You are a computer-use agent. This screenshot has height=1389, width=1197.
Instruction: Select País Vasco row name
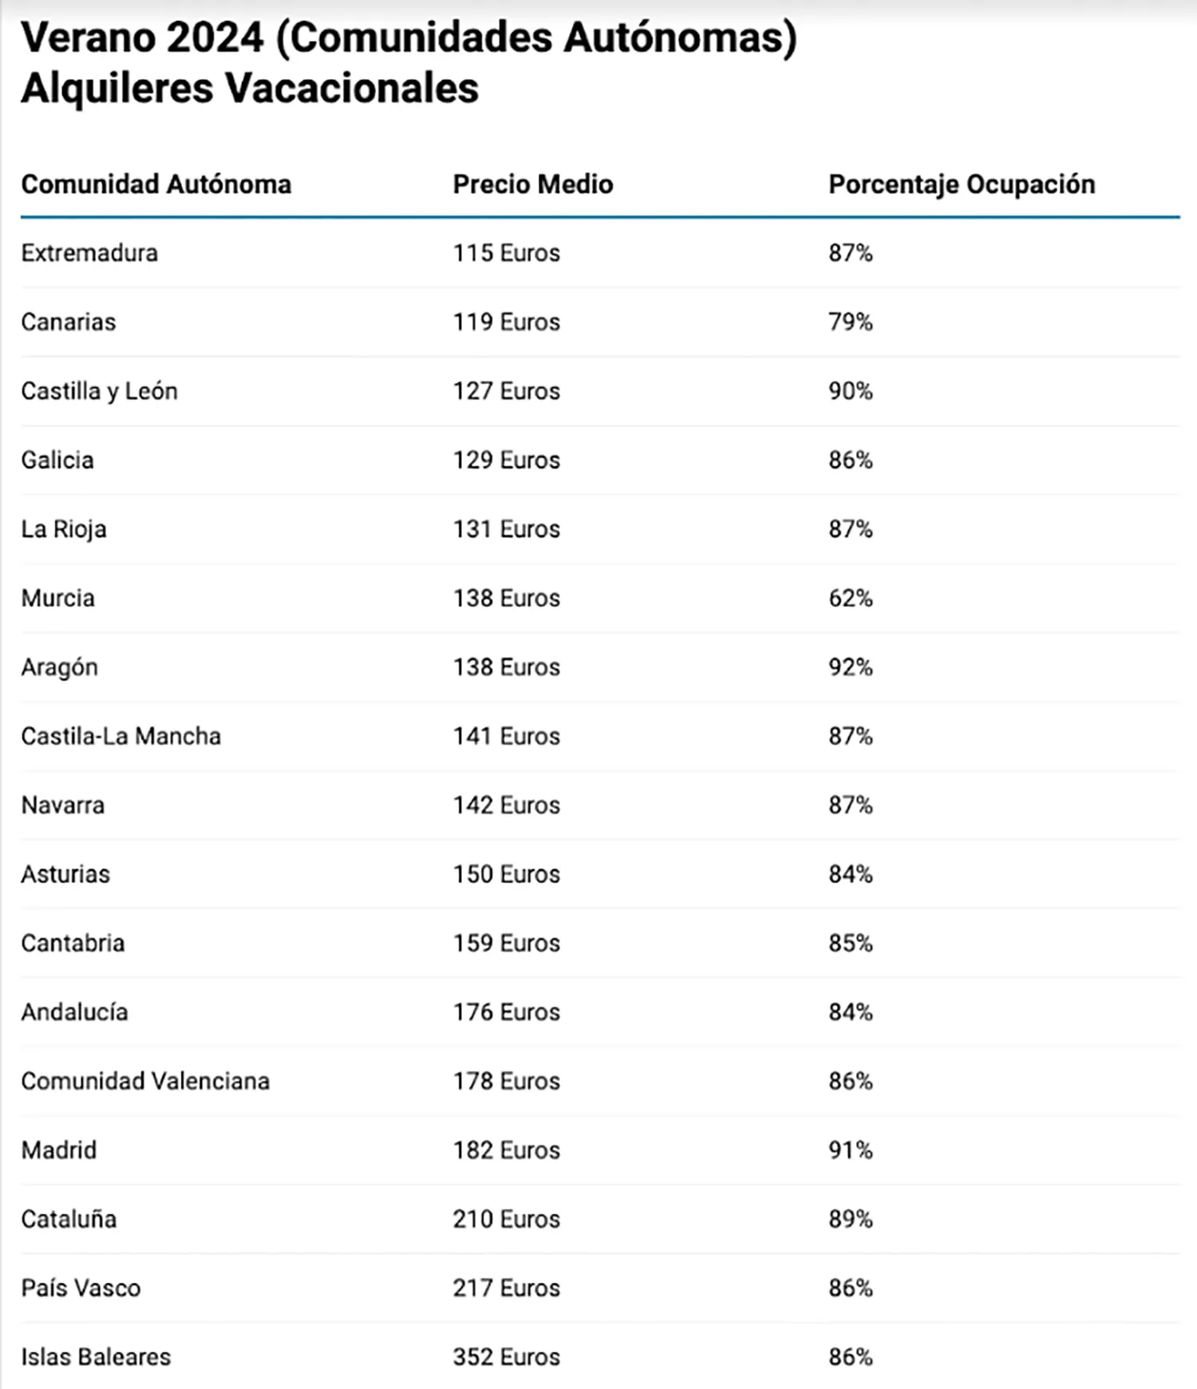click(81, 1288)
